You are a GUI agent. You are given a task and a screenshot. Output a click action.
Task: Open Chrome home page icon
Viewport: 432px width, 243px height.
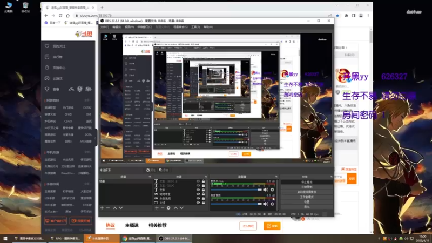[67, 16]
